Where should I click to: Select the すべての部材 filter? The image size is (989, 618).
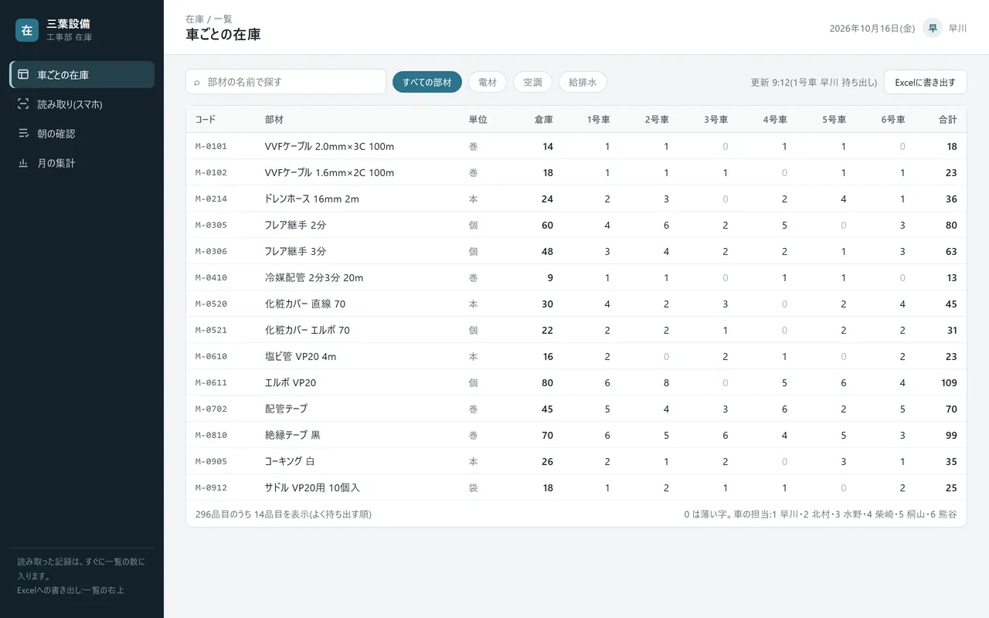[x=427, y=82]
